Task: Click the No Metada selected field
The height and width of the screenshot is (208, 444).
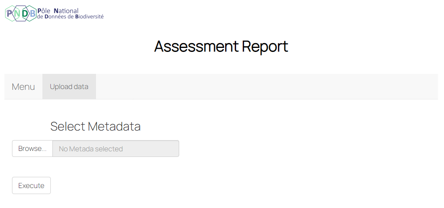Action: tap(116, 149)
